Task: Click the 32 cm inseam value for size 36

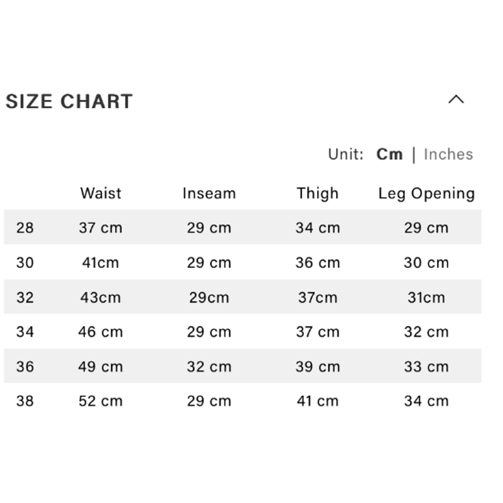Action: pyautogui.click(x=209, y=366)
